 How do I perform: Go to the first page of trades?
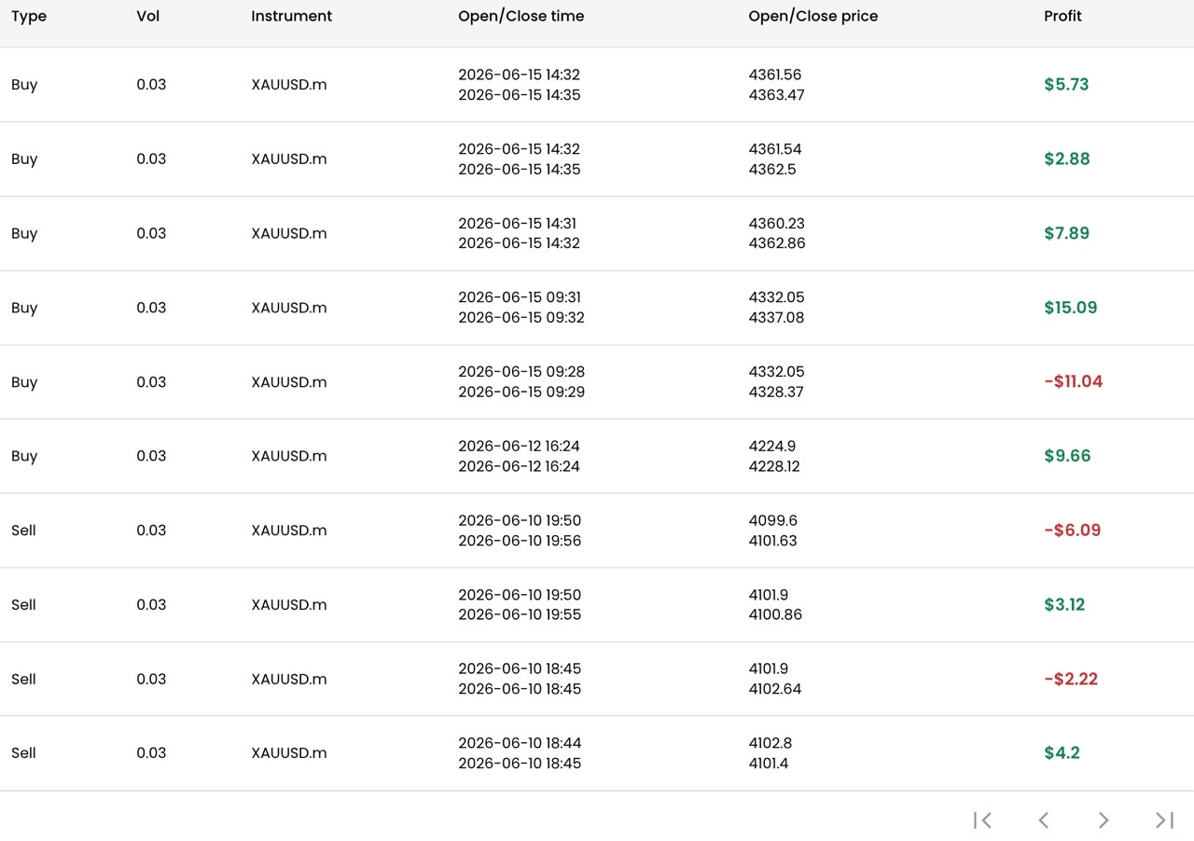[982, 820]
